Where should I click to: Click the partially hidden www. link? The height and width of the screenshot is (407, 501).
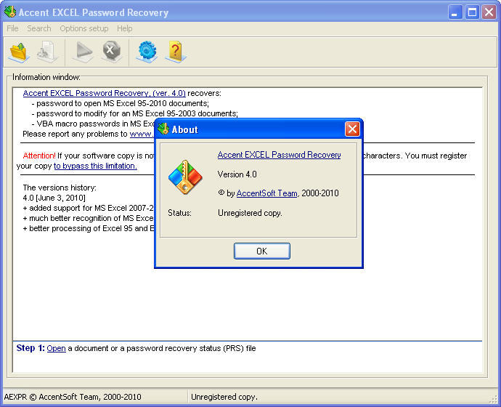(142, 134)
